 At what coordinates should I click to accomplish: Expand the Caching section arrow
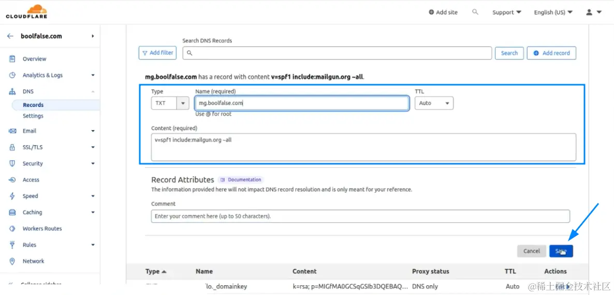[93, 212]
